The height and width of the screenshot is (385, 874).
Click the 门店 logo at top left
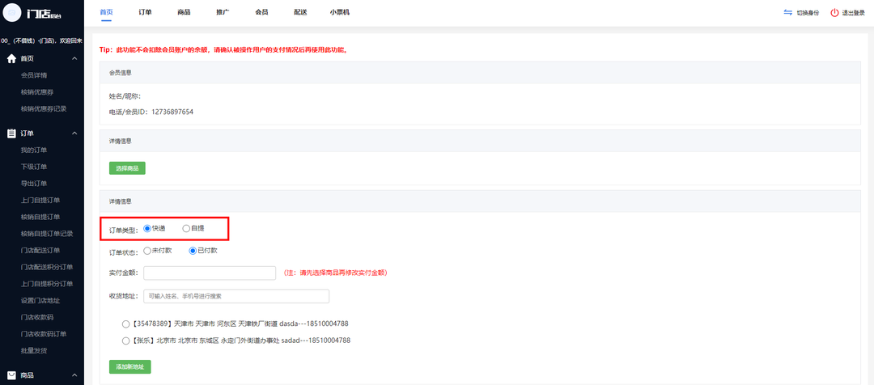coord(44,14)
